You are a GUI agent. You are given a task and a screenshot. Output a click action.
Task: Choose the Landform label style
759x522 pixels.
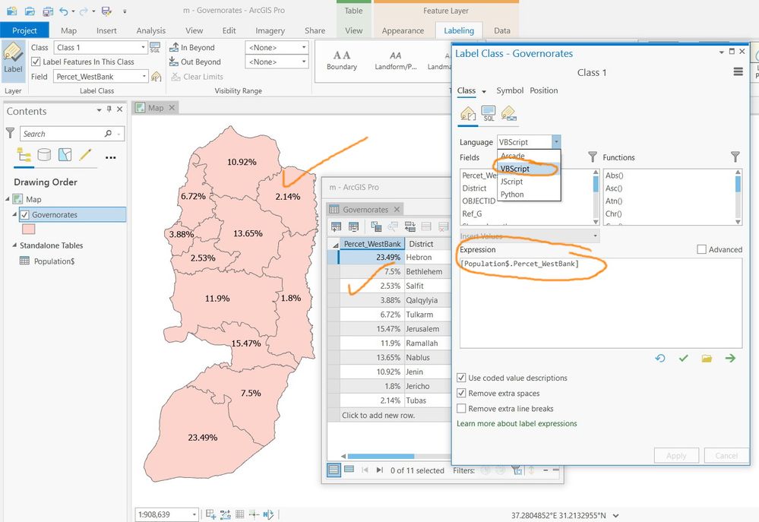pyautogui.click(x=396, y=60)
